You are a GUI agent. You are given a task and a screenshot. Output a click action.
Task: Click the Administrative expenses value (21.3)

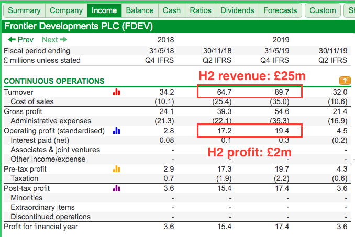tap(164, 121)
